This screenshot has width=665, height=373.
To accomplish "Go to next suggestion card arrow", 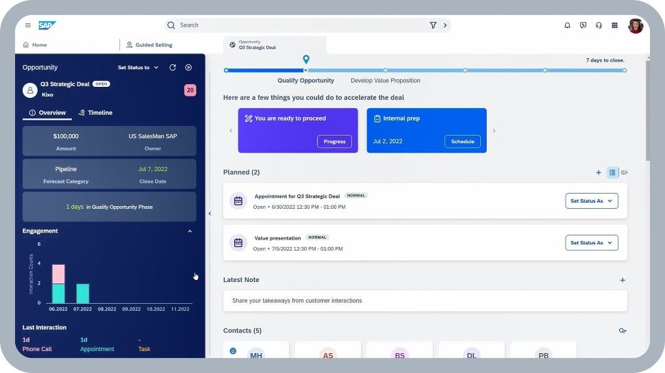I will tap(494, 131).
